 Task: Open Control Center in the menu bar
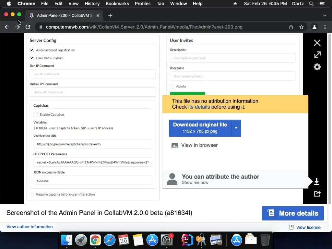pyautogui.click(x=322, y=4)
